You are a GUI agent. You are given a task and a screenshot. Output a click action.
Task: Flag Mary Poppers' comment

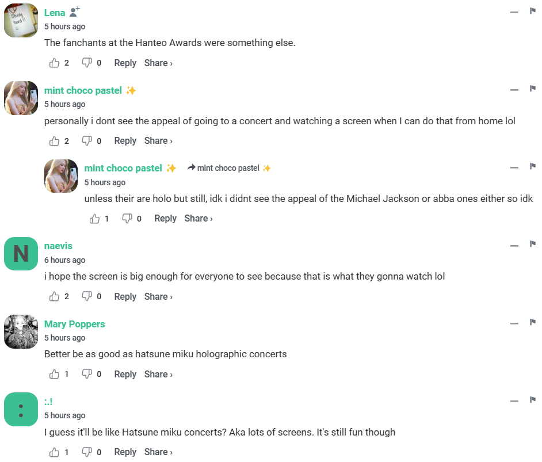coord(532,321)
